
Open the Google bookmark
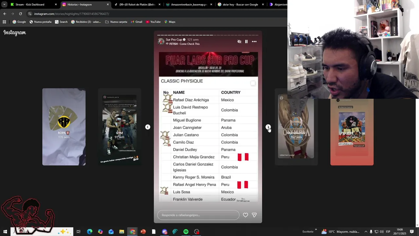pos(19,22)
